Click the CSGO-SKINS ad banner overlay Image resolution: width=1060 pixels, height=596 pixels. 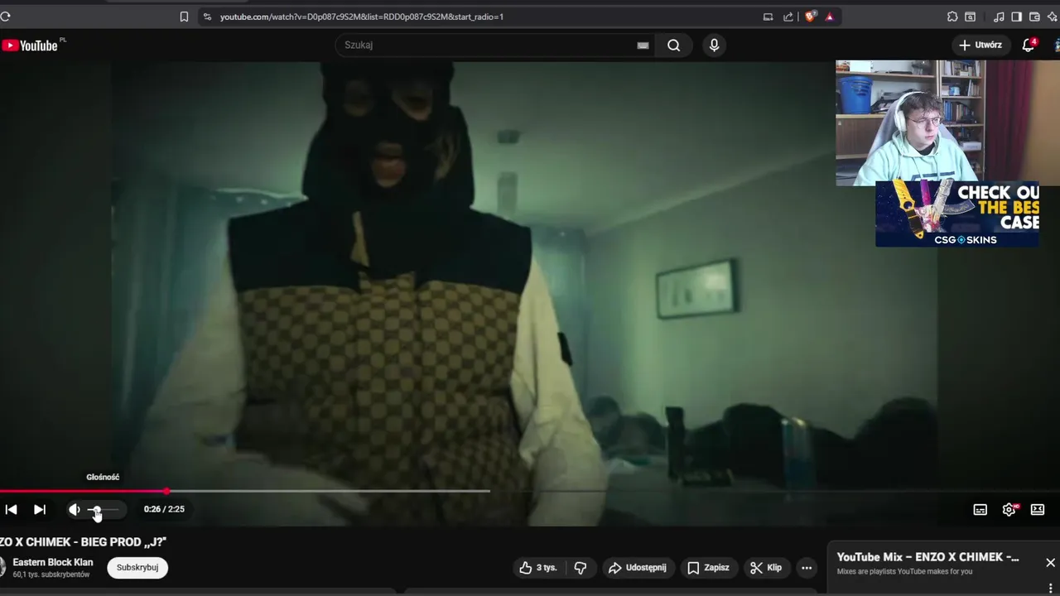point(956,214)
